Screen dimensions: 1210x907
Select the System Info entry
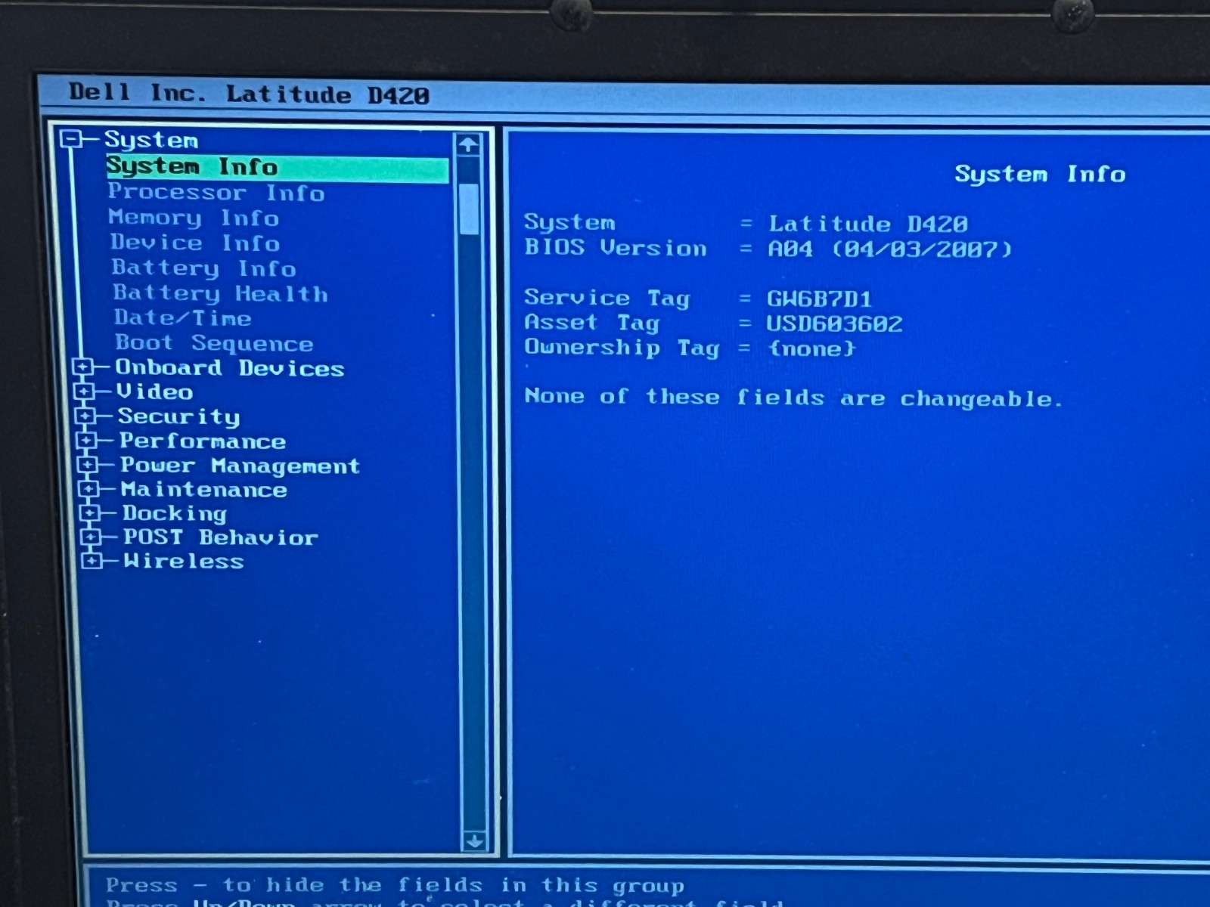(277, 167)
